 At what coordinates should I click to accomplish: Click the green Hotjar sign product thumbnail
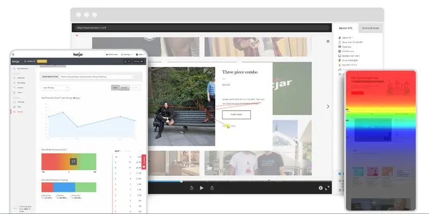coord(292,88)
